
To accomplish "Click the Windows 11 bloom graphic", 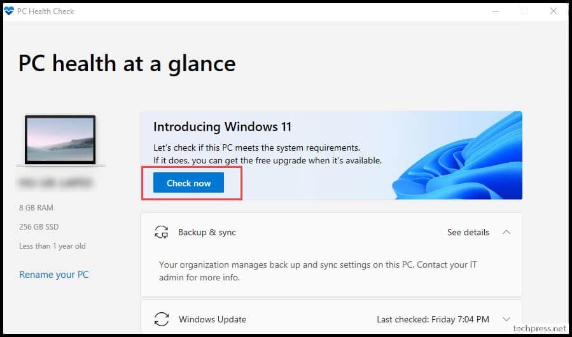I will [457, 156].
